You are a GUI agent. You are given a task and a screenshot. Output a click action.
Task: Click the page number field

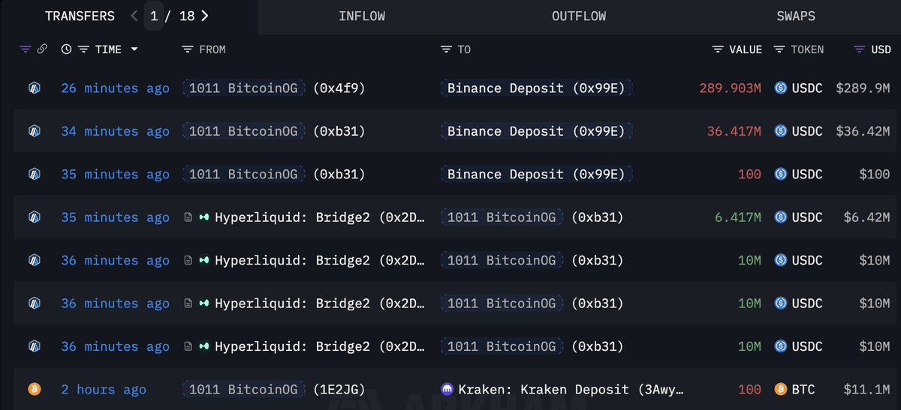pos(154,16)
